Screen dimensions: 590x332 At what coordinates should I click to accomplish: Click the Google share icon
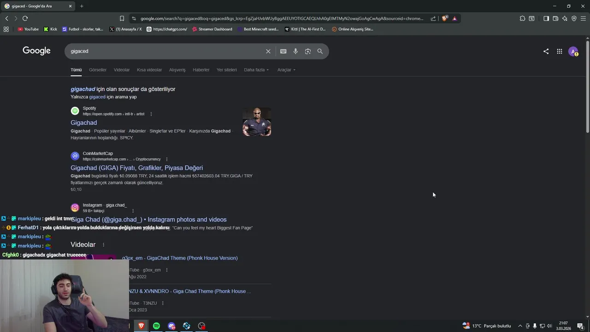546,52
